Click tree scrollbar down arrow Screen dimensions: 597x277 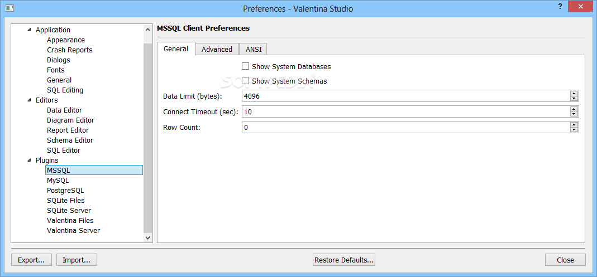[x=148, y=237]
